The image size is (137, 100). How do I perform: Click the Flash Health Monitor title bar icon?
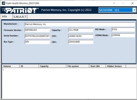coord(3,3)
